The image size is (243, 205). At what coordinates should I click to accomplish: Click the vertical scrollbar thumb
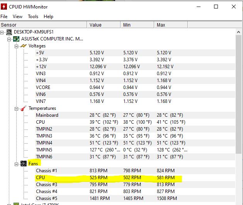coord(238,94)
